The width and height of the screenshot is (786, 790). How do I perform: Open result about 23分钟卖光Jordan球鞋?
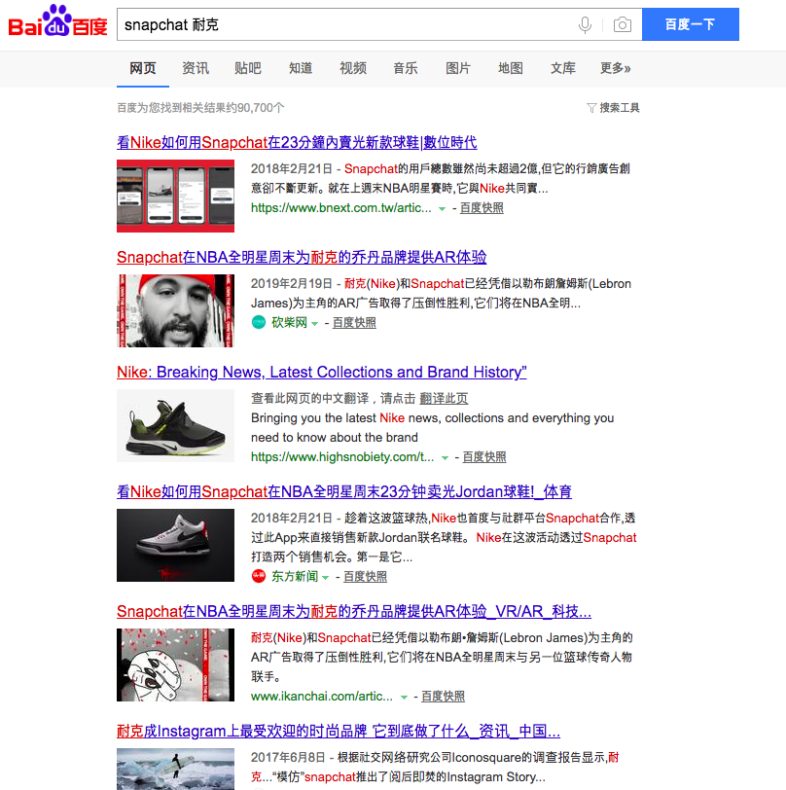pos(344,491)
